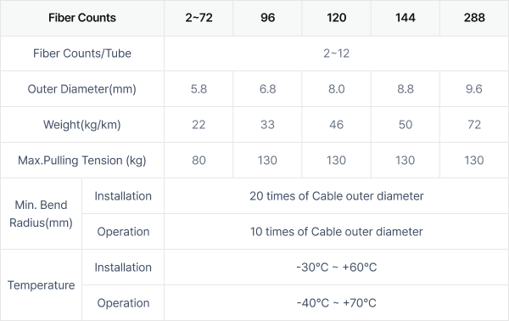This screenshot has height=321, width=509.
Task: Click the Fiber Counts header cell
Action: coord(82,18)
